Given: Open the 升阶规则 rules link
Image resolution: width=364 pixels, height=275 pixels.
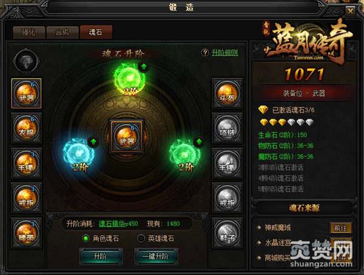Looking at the screenshot, I should point(224,53).
